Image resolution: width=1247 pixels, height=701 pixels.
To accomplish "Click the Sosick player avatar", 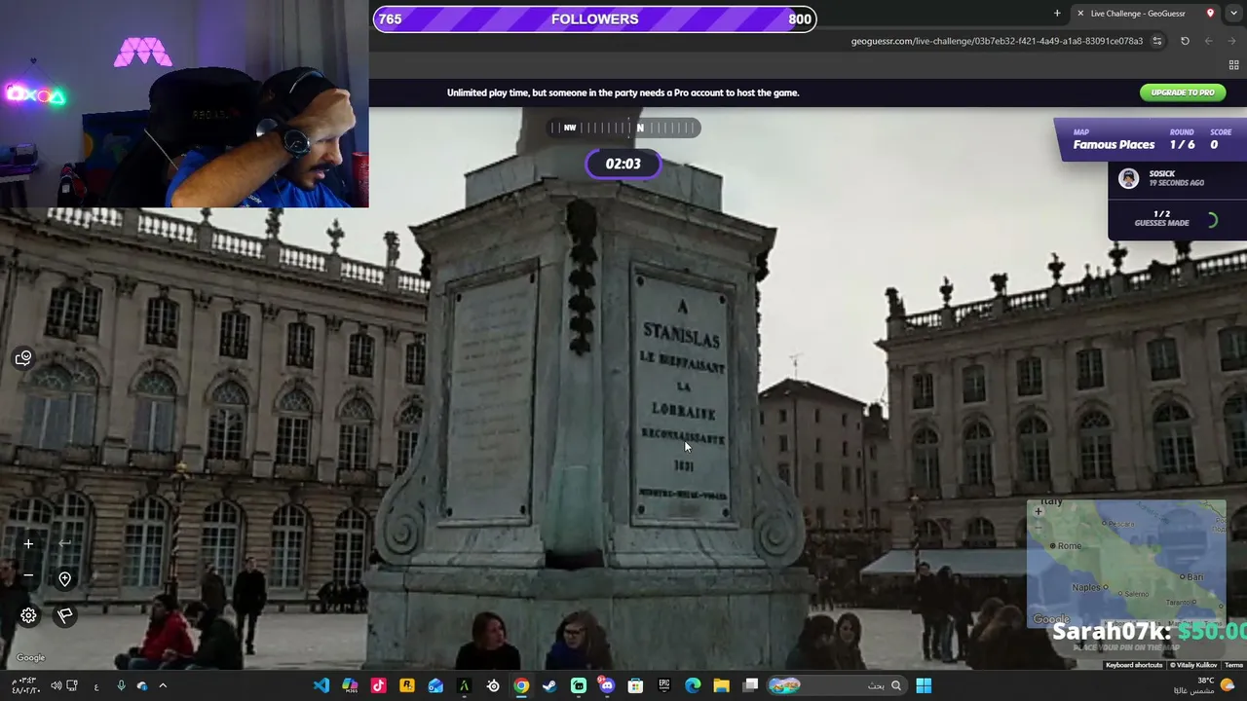I will pos(1128,178).
